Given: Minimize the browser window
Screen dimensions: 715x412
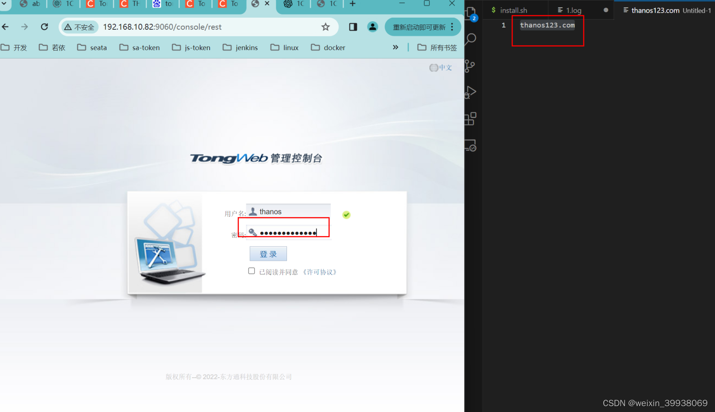Looking at the screenshot, I should pos(402,4).
